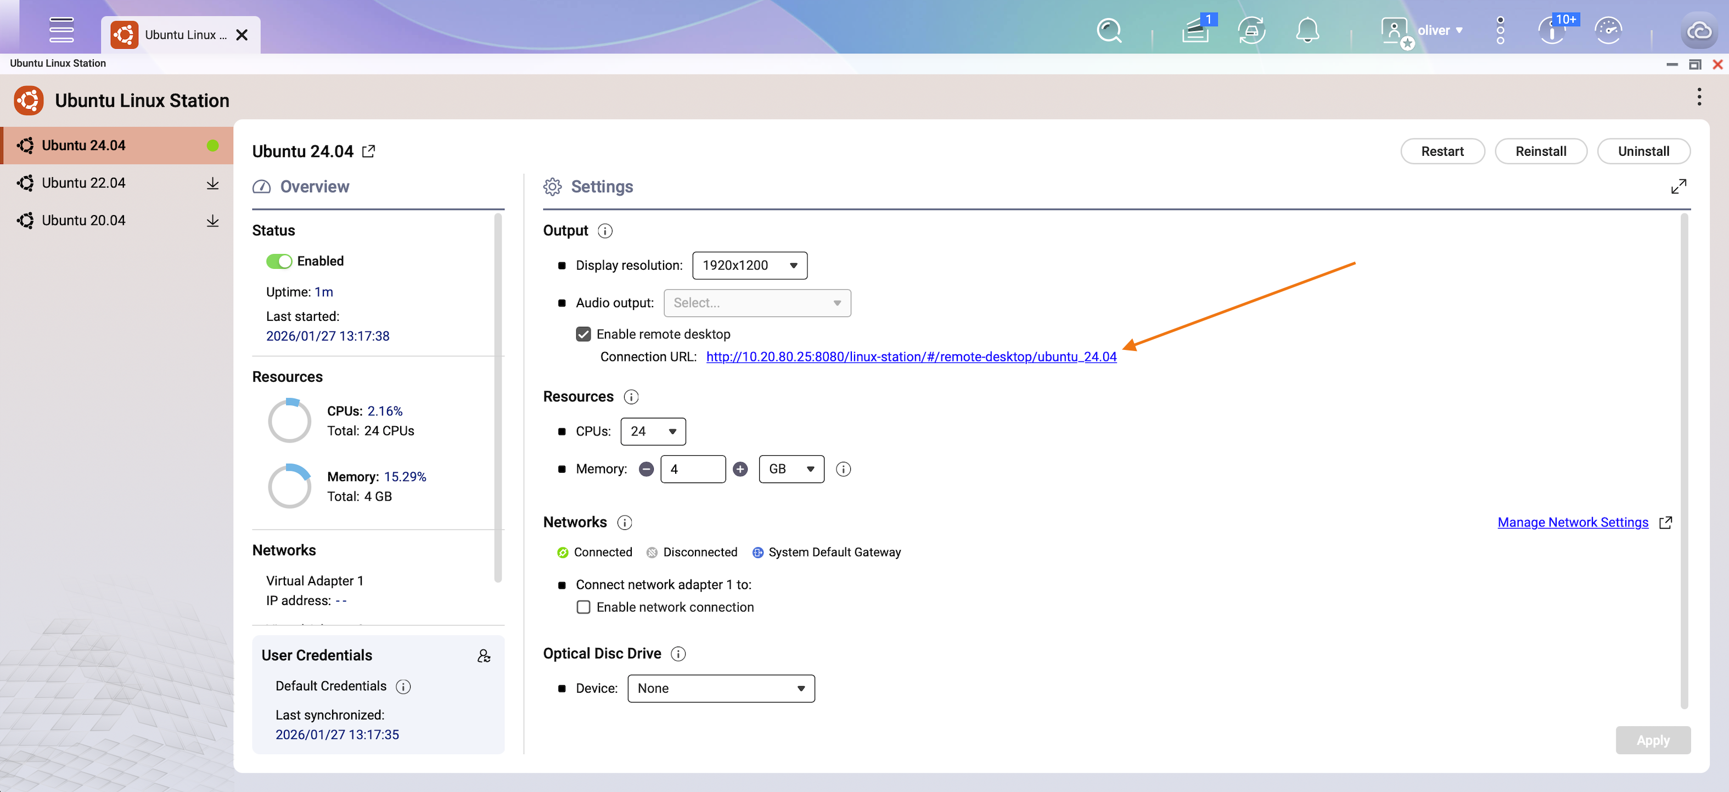Uncheck Enable remote desktop
The image size is (1729, 792).
583,333
